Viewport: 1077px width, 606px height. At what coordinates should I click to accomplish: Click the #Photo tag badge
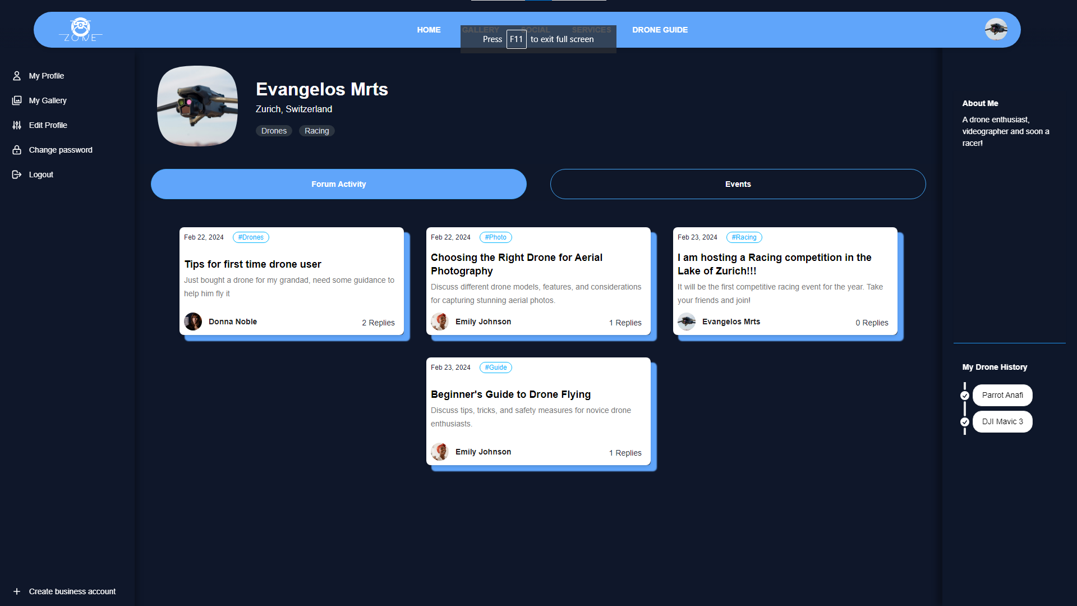pos(495,237)
